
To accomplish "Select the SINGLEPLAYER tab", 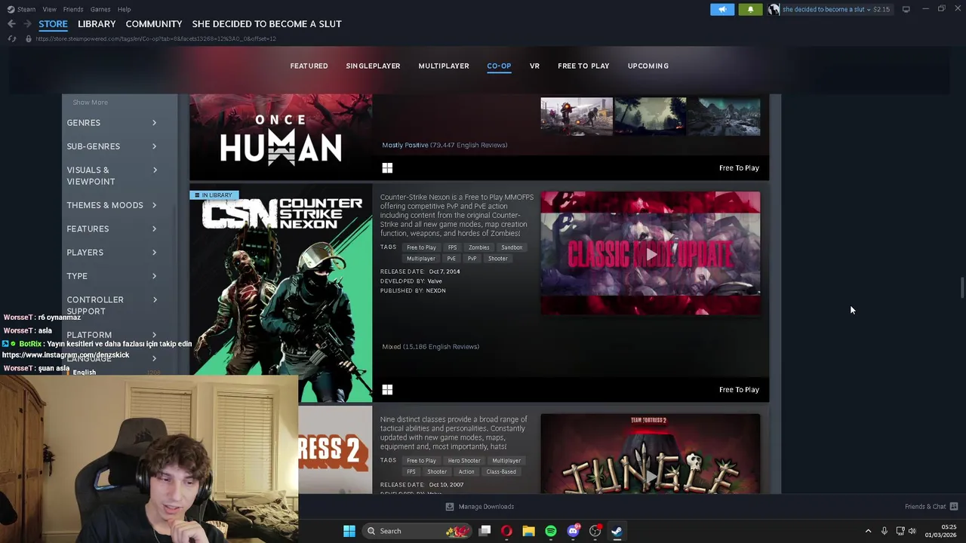I will pos(373,66).
